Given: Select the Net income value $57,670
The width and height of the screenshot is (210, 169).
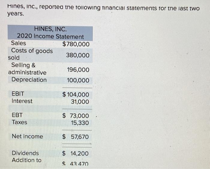Looking at the screenshot, I should coord(76,137).
